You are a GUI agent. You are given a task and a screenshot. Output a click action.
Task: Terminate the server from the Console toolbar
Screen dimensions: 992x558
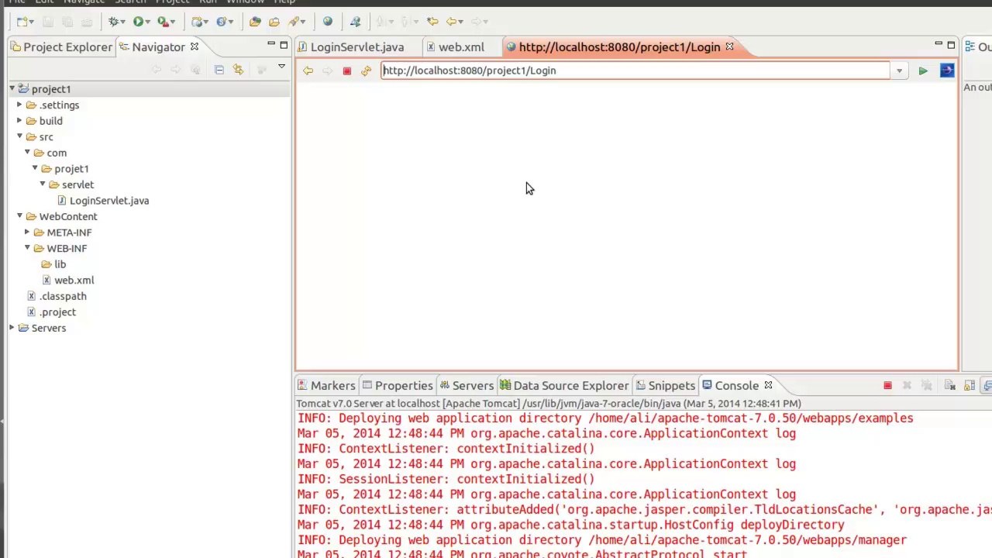887,385
